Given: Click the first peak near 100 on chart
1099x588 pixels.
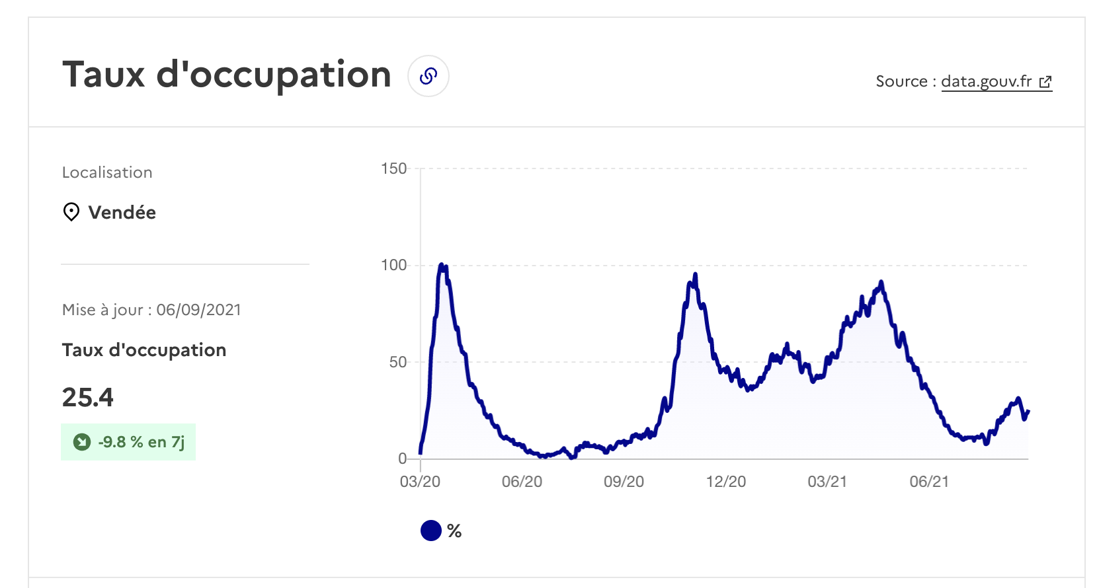Looking at the screenshot, I should (442, 266).
